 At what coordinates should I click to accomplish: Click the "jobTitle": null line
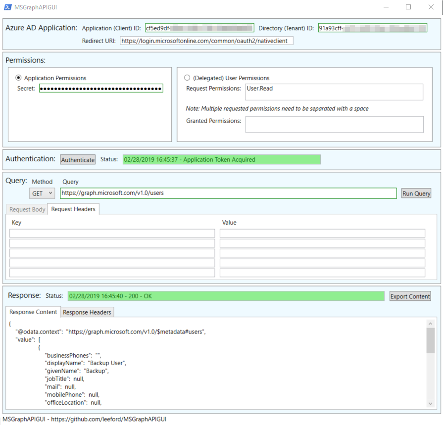64,379
